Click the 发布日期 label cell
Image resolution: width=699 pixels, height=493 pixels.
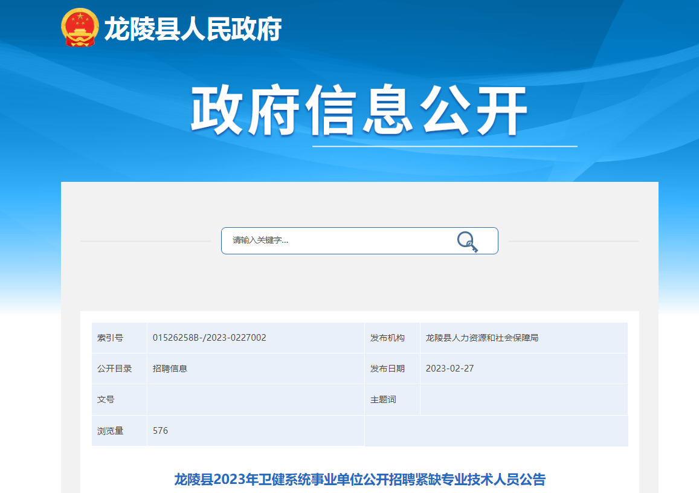[x=387, y=369]
